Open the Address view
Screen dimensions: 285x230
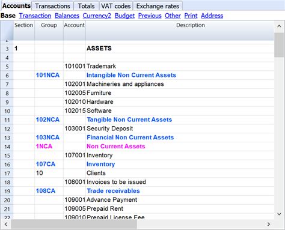click(x=212, y=16)
